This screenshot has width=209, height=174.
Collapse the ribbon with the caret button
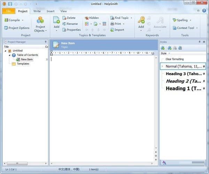[198, 11]
